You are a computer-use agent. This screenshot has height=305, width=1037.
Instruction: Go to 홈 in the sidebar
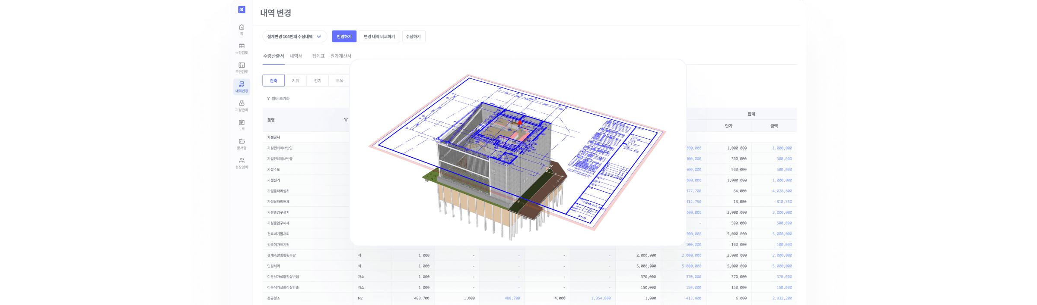(242, 29)
